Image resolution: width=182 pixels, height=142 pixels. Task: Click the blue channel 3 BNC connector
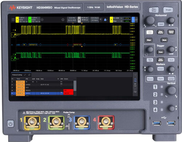[82, 122]
